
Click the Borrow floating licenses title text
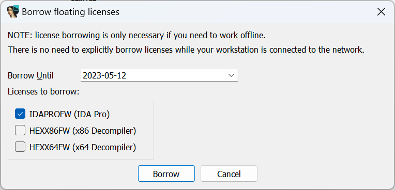[x=70, y=12]
